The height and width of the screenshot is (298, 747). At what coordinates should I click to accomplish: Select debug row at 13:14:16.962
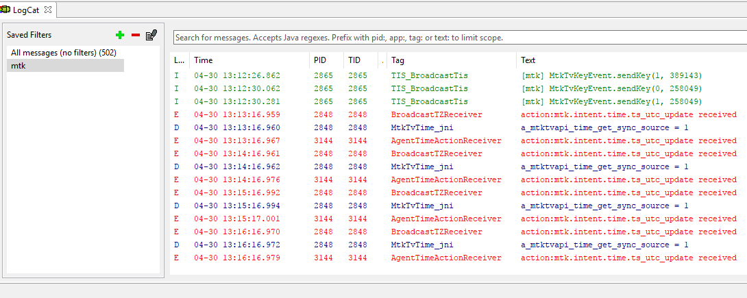pos(458,166)
